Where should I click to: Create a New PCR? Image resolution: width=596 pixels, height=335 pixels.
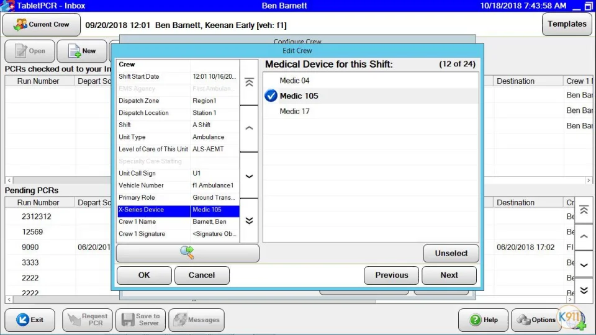tap(82, 51)
